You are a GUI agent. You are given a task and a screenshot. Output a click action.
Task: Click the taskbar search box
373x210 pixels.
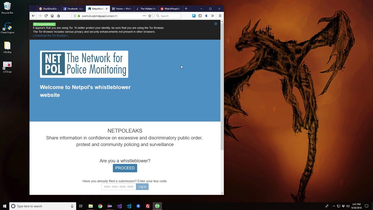point(43,206)
